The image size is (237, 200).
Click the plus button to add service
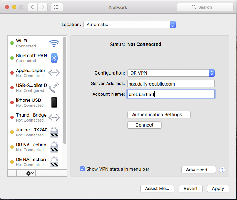click(12, 173)
